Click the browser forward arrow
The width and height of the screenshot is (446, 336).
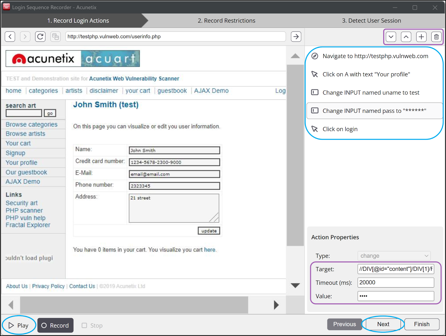click(x=25, y=37)
